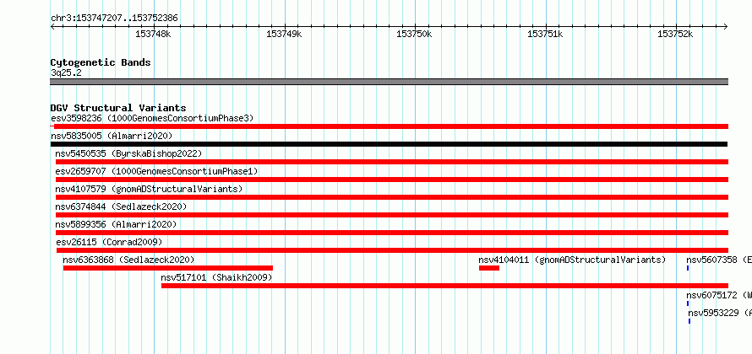Click nsv4104011 (gnomADStructuralVariants) label
This screenshot has width=752, height=354.
tap(573, 260)
